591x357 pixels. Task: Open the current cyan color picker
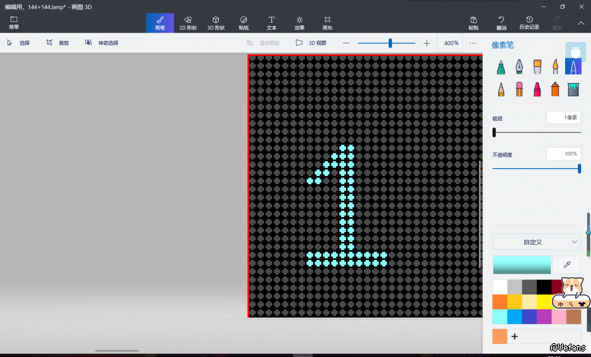[x=522, y=265]
